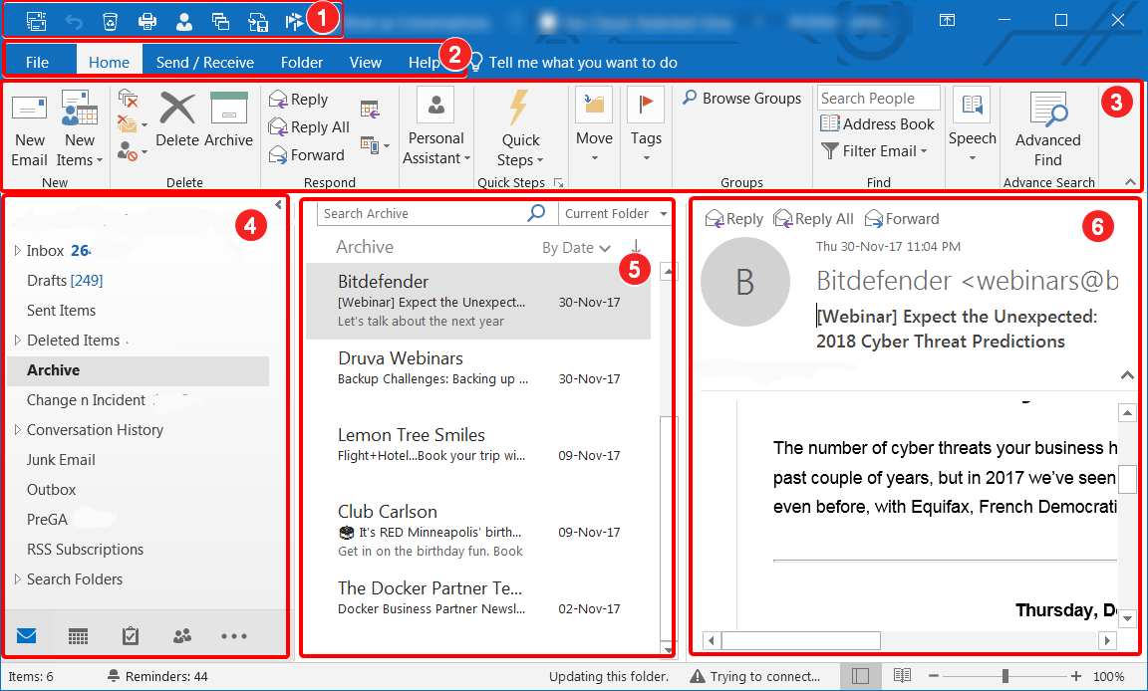Open the Move folder dropdown

click(595, 125)
